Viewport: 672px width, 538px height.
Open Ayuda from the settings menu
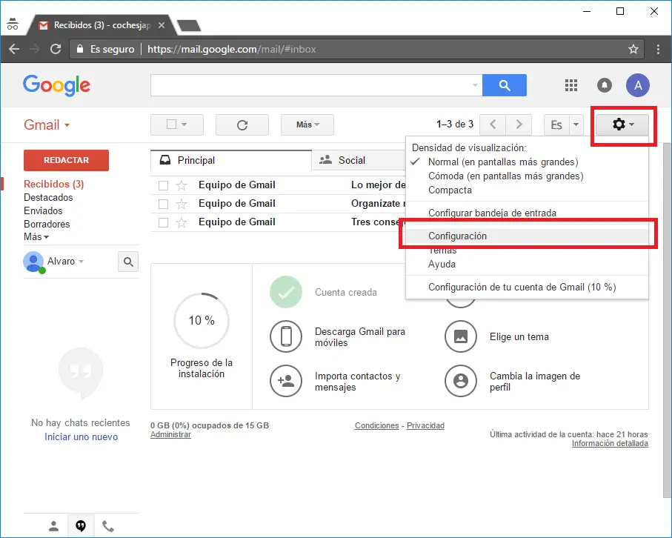442,264
